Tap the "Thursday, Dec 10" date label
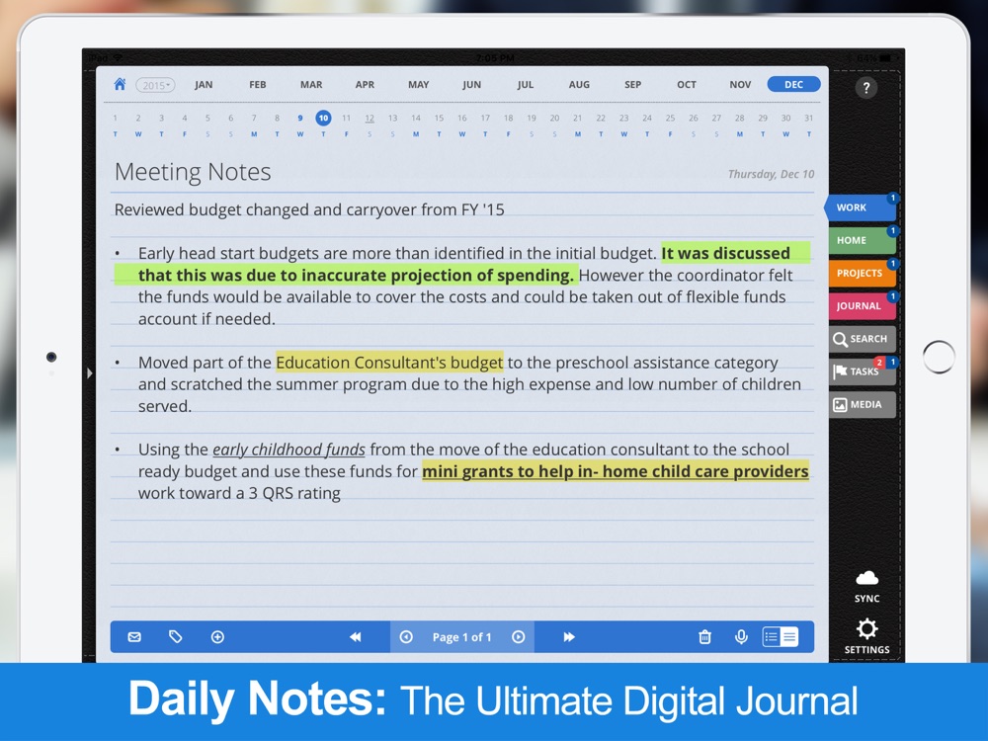 point(772,174)
